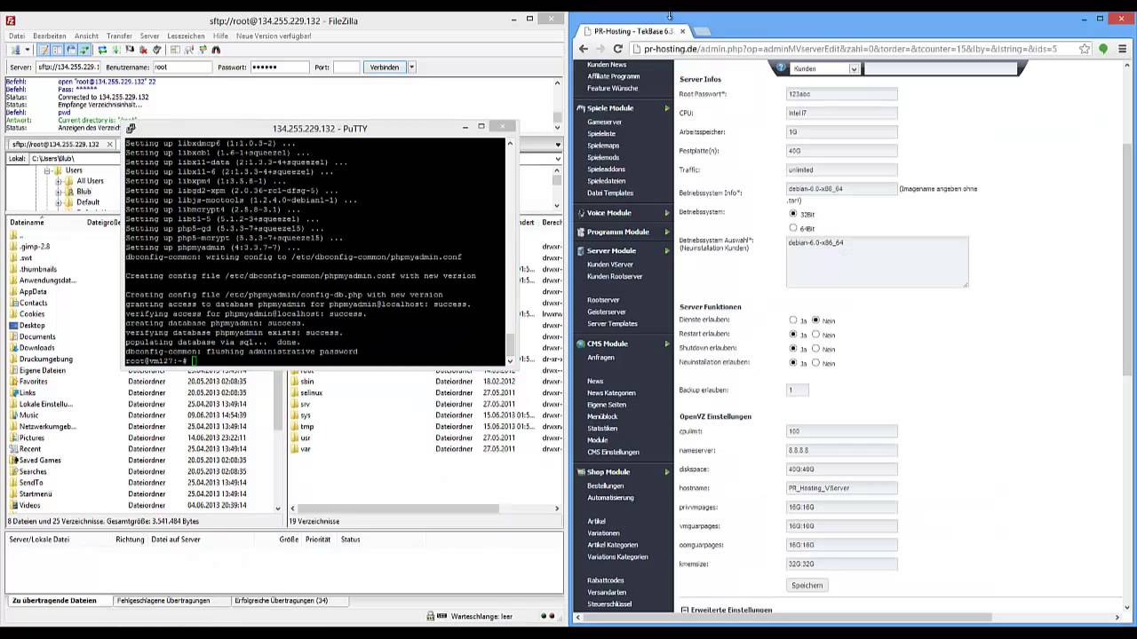Open the Spieleliste sidebar link
Image resolution: width=1137 pixels, height=639 pixels.
click(x=601, y=134)
